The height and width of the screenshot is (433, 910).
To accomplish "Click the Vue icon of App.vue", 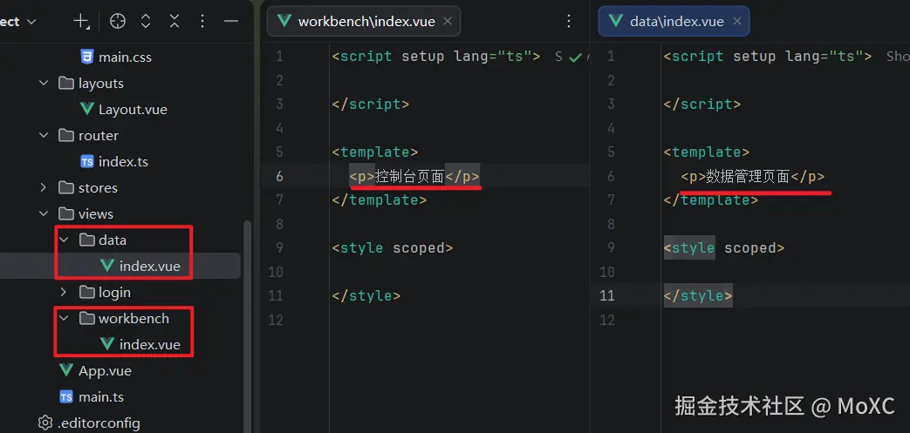I will point(66,369).
